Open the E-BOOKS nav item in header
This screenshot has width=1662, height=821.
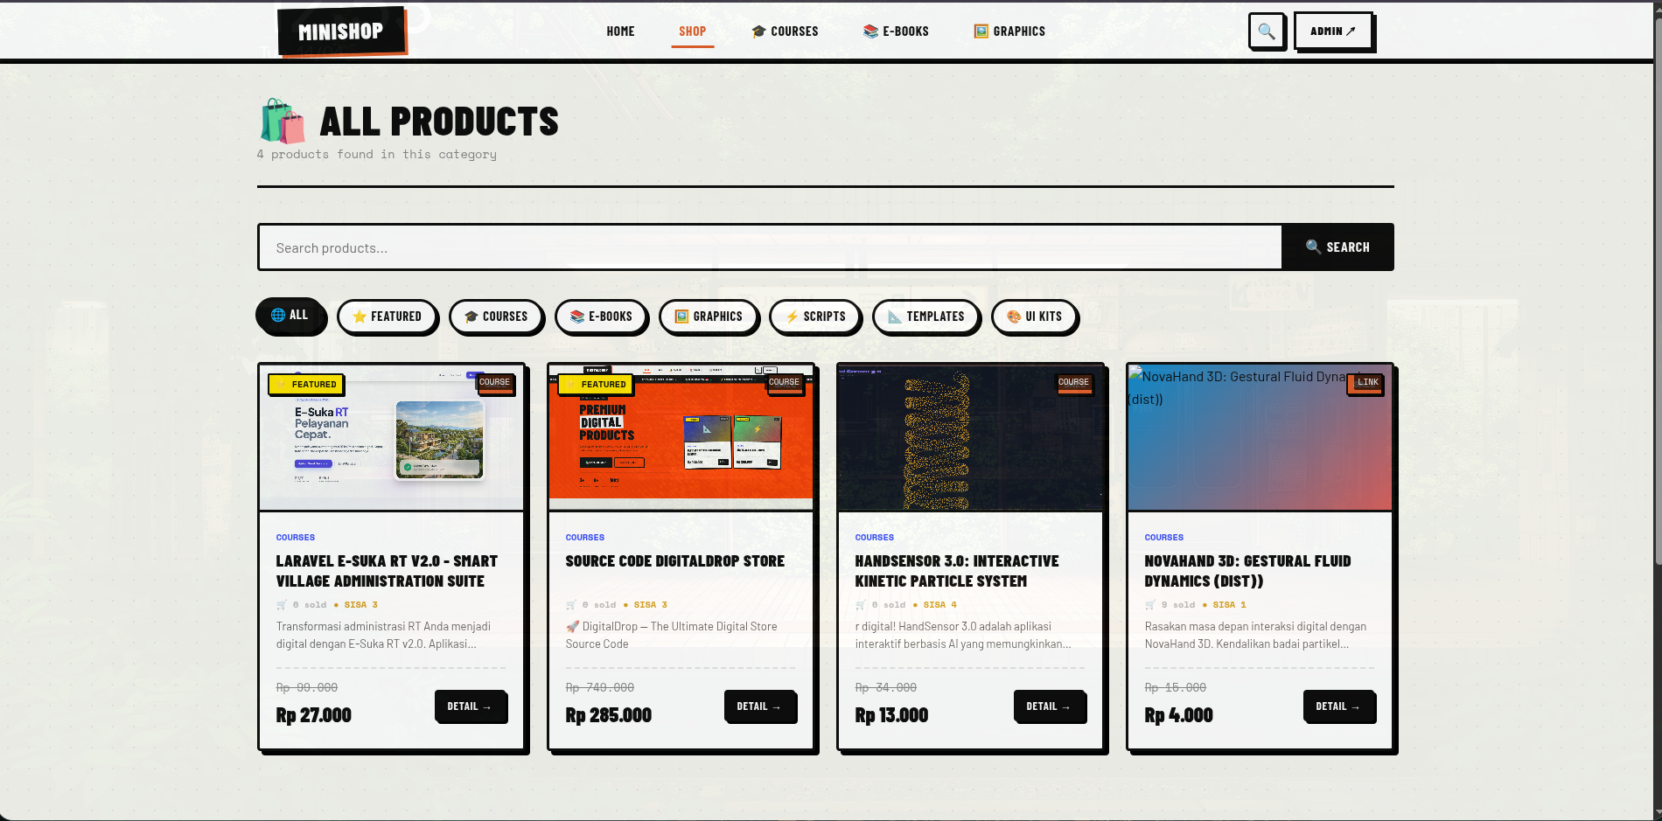[x=896, y=31]
